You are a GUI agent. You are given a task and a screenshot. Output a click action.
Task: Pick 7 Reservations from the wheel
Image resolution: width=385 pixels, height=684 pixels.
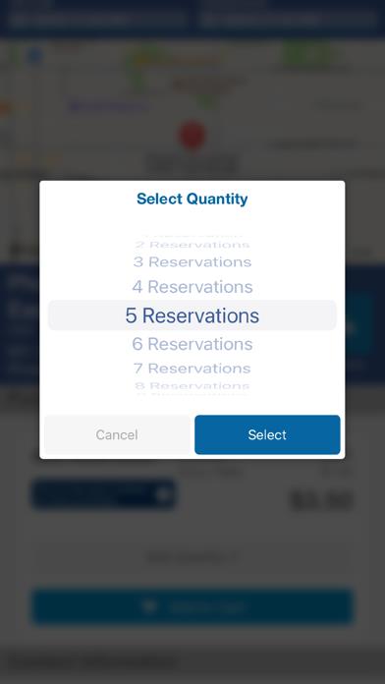[x=192, y=369]
